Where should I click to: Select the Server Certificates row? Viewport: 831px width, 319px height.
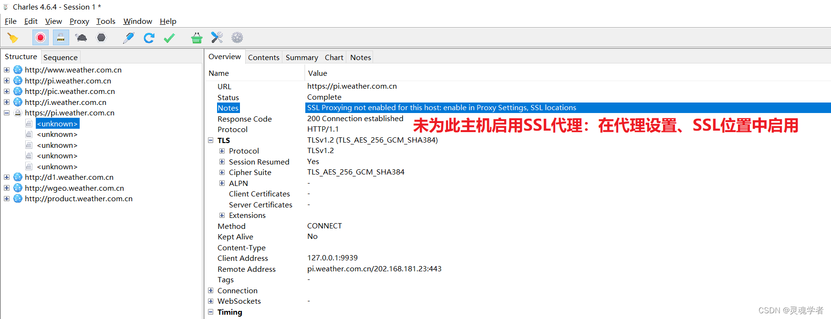tap(518, 205)
